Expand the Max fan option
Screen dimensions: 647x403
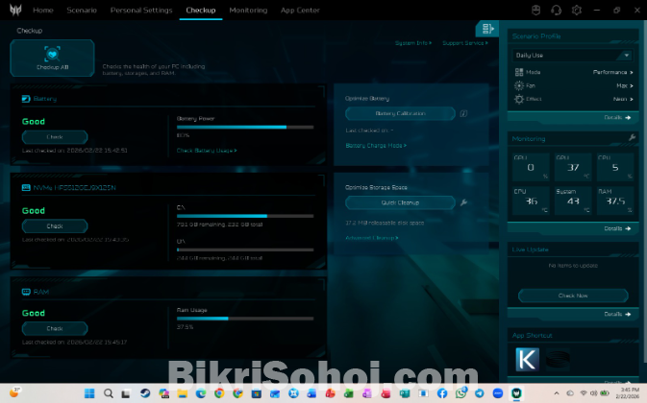tap(625, 85)
